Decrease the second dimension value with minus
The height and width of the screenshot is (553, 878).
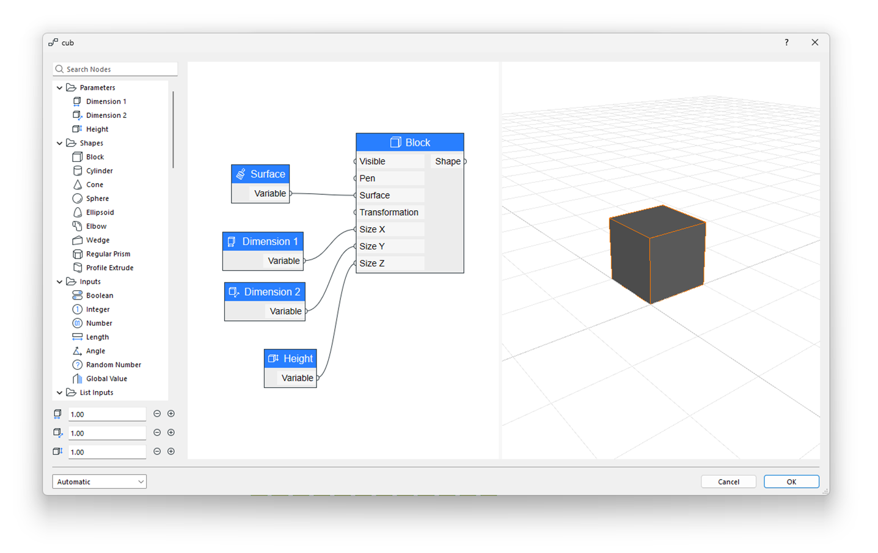point(157,433)
